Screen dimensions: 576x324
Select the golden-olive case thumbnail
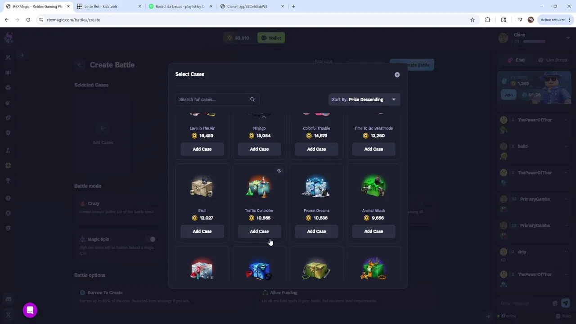coord(316,269)
